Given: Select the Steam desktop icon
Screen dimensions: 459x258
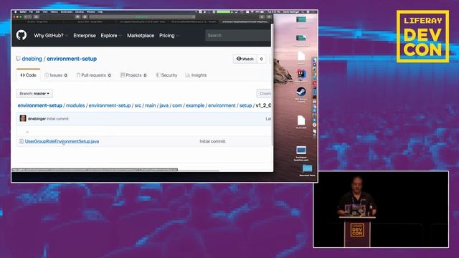Looking at the screenshot, I should point(301,92).
